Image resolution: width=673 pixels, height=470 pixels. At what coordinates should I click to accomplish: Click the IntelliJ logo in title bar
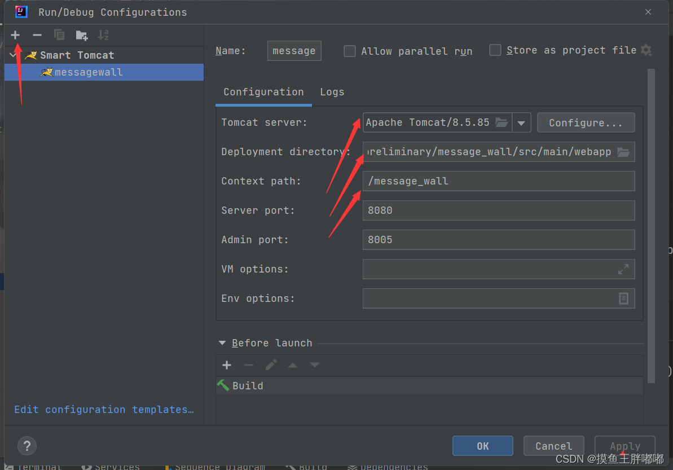(21, 12)
